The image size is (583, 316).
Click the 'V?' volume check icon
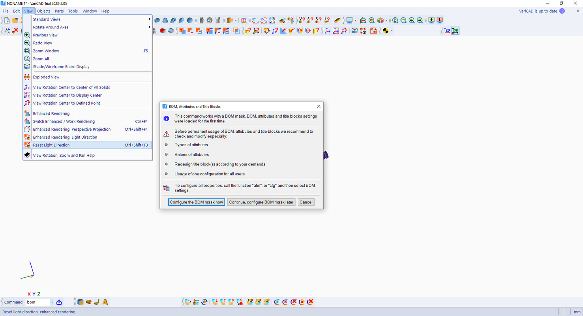pyautogui.click(x=302, y=20)
